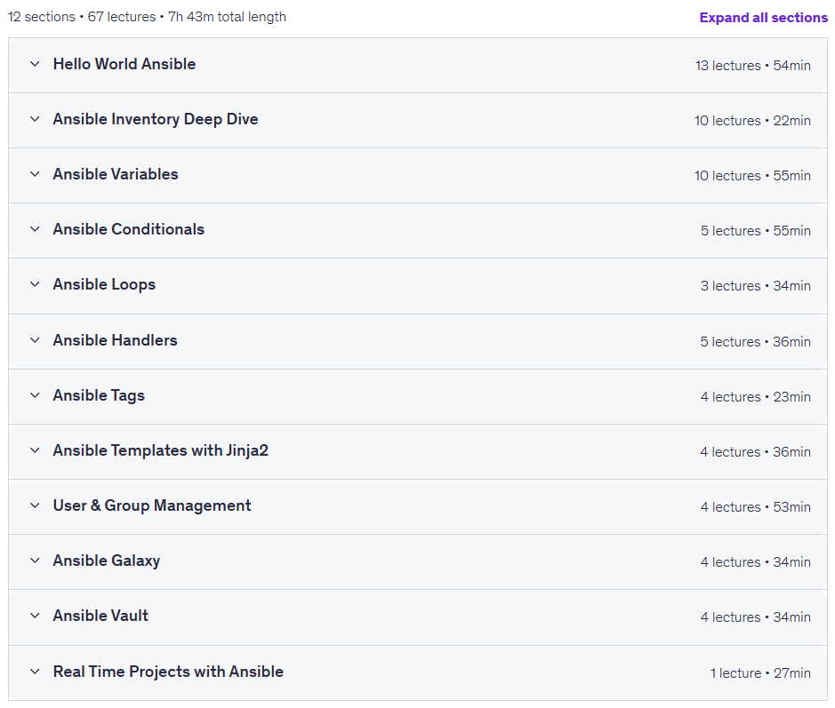Expand the Ansible Inventory Deep Dive chevron
835x708 pixels.
pos(36,119)
